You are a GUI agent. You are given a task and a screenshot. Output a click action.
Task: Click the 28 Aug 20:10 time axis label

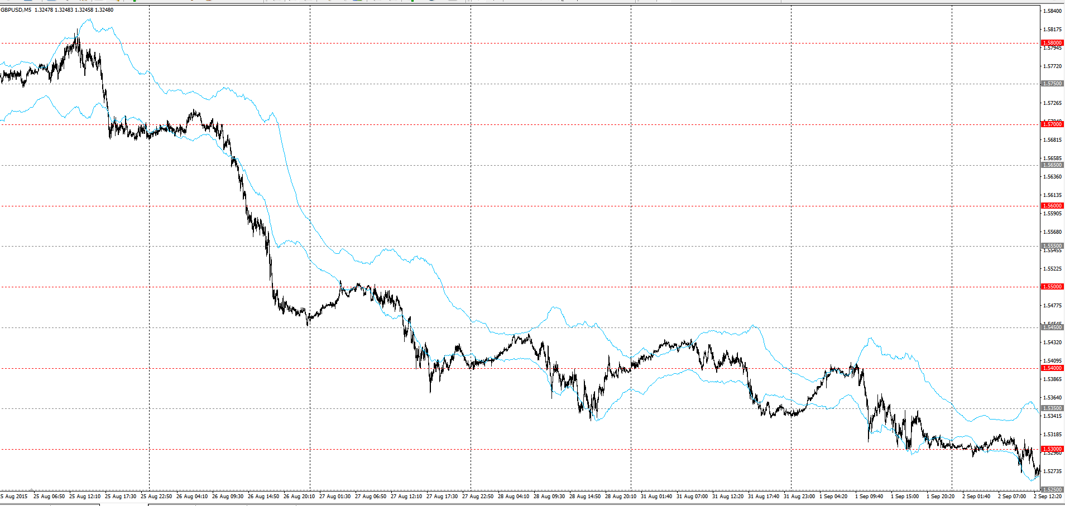(x=621, y=497)
